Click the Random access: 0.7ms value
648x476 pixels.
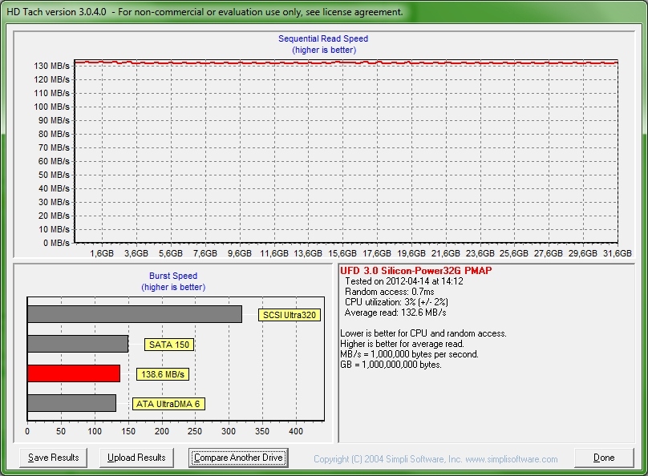389,292
